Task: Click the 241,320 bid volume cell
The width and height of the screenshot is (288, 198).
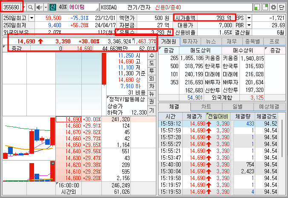Action: point(116,119)
